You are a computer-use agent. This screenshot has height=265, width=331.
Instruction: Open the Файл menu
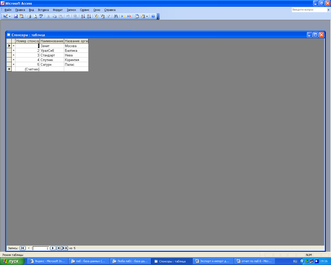8,10
